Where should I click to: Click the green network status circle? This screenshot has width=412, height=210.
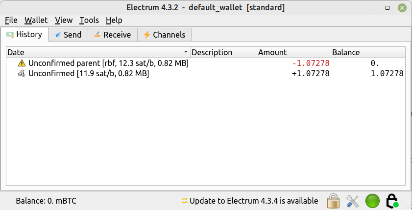pos(372,201)
